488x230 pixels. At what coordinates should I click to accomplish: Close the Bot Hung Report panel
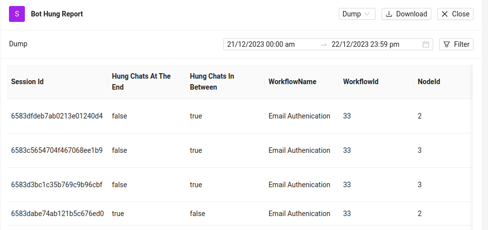point(455,14)
